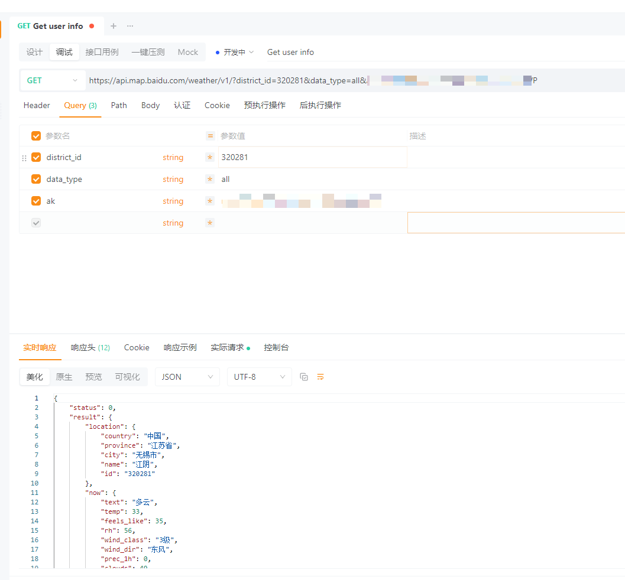Copy the response using the copy icon
This screenshot has width=625, height=580.
304,377
